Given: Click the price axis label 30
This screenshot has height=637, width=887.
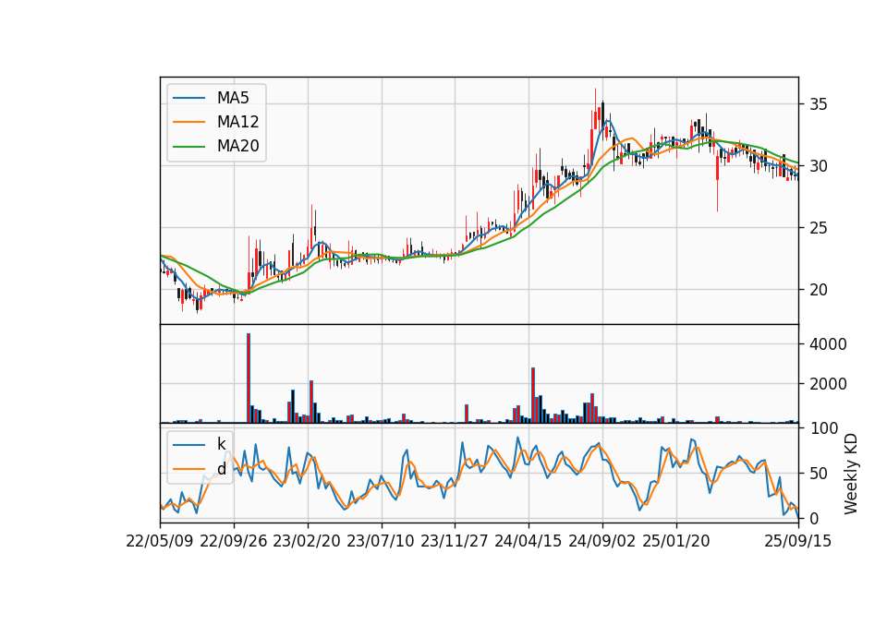Looking at the screenshot, I should (819, 166).
